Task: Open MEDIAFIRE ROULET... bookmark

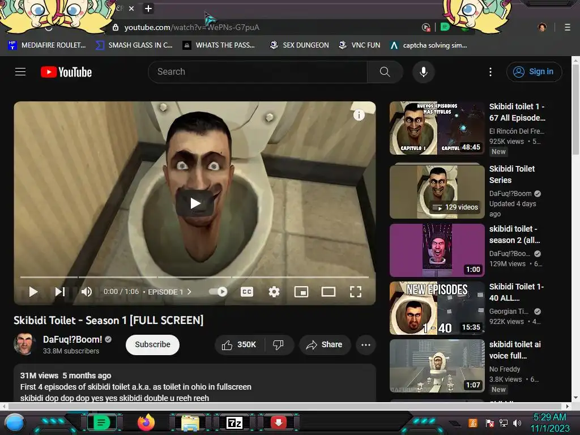Action: 46,45
